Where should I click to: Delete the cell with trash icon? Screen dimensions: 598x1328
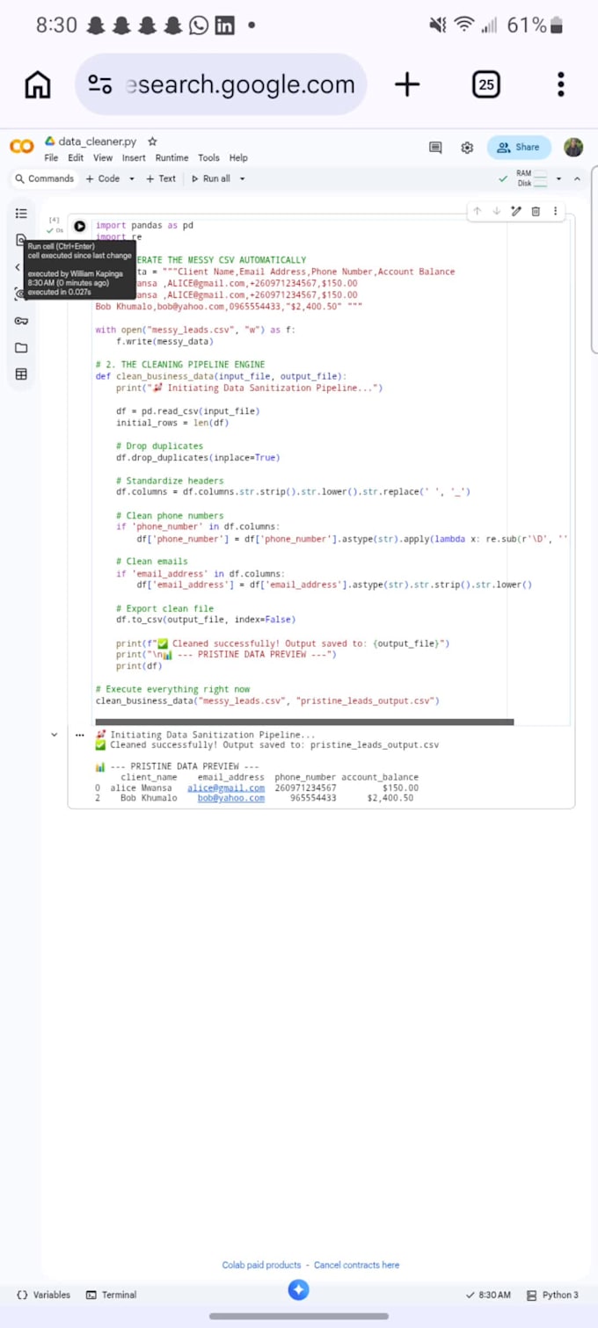point(536,211)
